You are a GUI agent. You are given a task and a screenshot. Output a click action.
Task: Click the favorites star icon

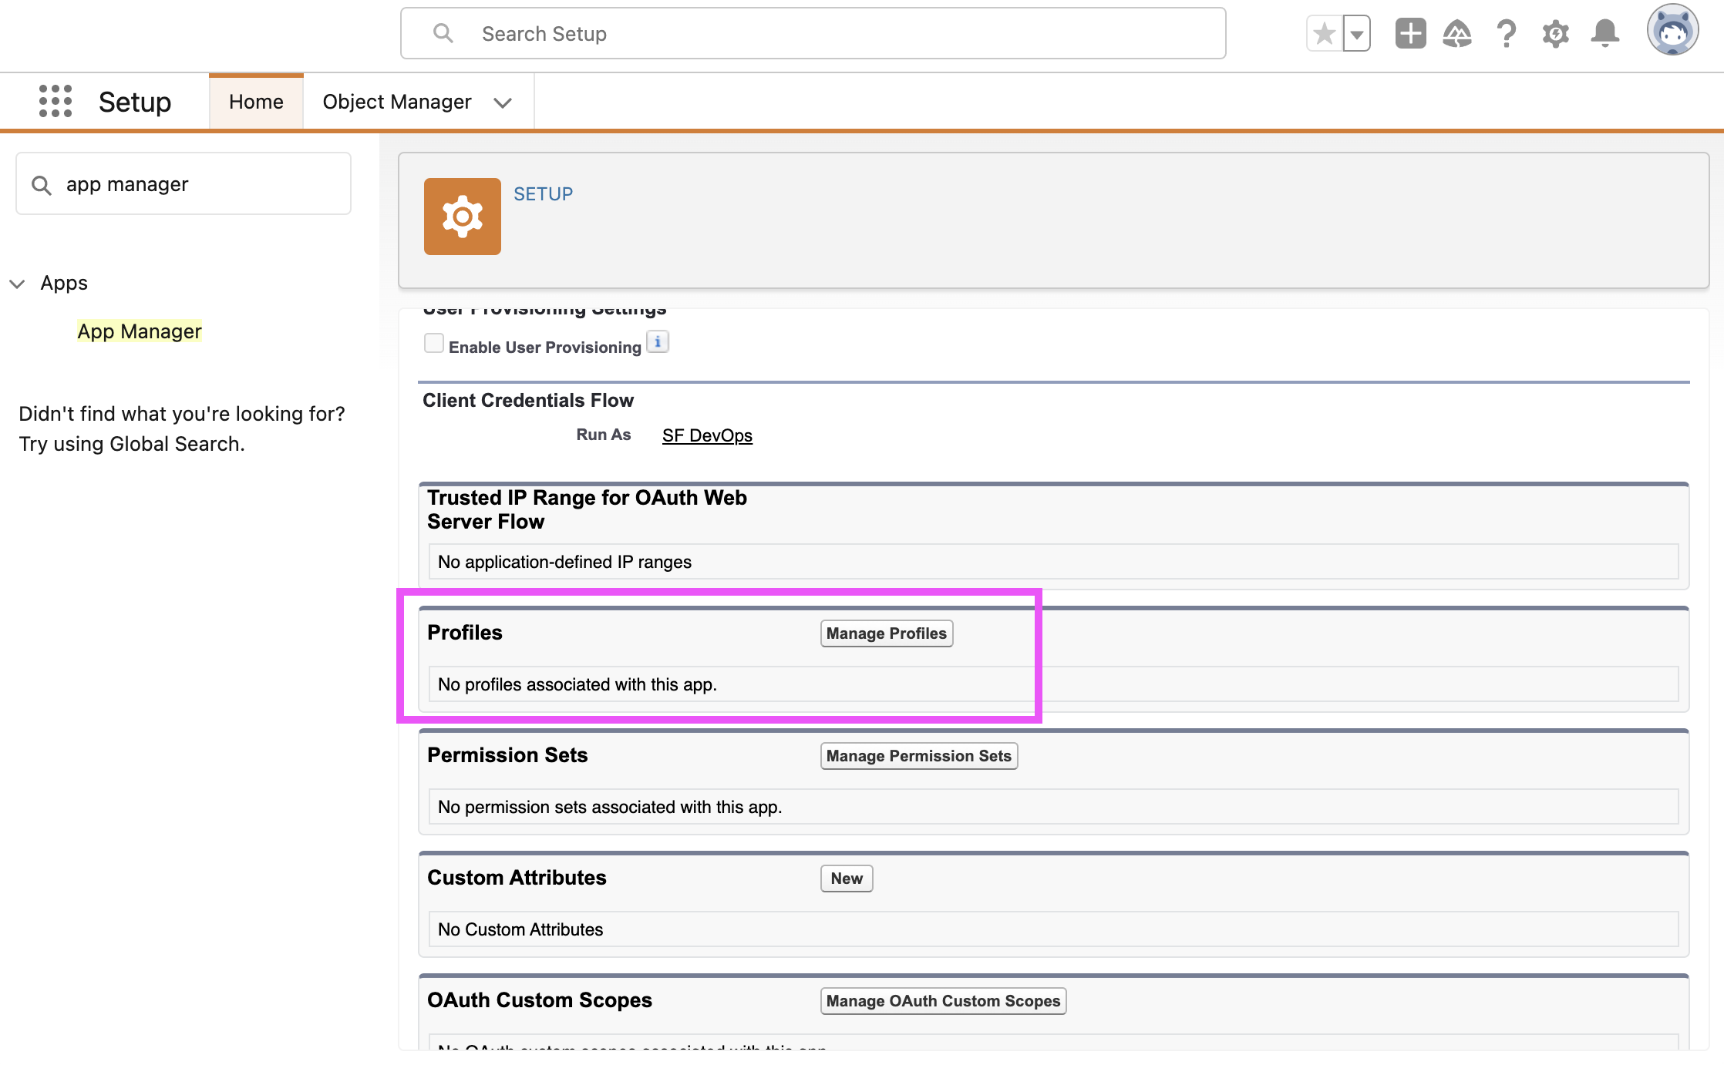click(1325, 34)
